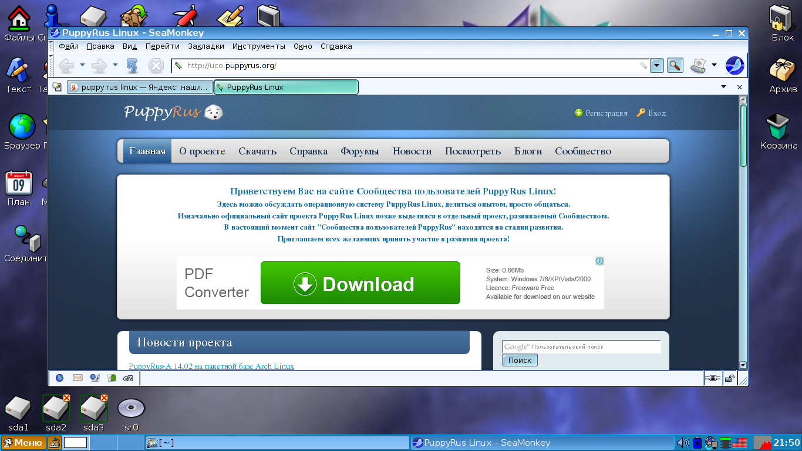Open the Вид menu
Screen dimensions: 802x451
click(x=130, y=46)
